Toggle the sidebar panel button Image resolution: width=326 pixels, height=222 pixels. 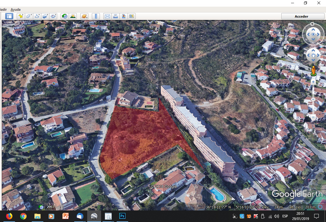[9, 16]
